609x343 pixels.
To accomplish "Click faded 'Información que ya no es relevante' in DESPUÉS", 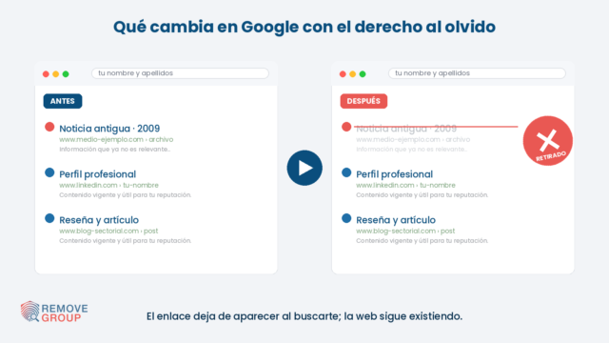I will point(412,150).
